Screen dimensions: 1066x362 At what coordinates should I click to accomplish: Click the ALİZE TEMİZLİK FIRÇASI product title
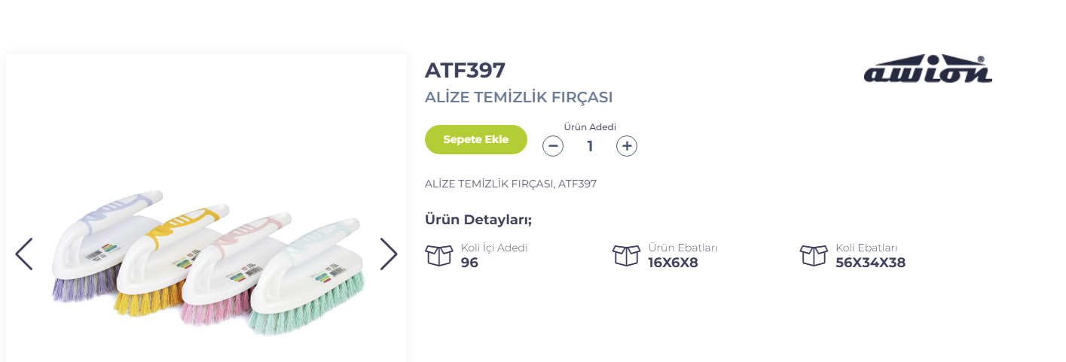(519, 97)
